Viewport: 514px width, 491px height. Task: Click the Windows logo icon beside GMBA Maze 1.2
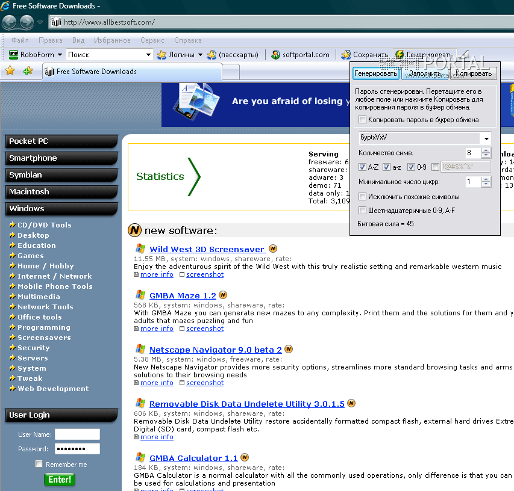pos(140,295)
